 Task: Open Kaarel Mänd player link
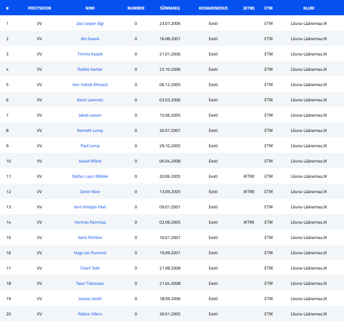(90, 161)
